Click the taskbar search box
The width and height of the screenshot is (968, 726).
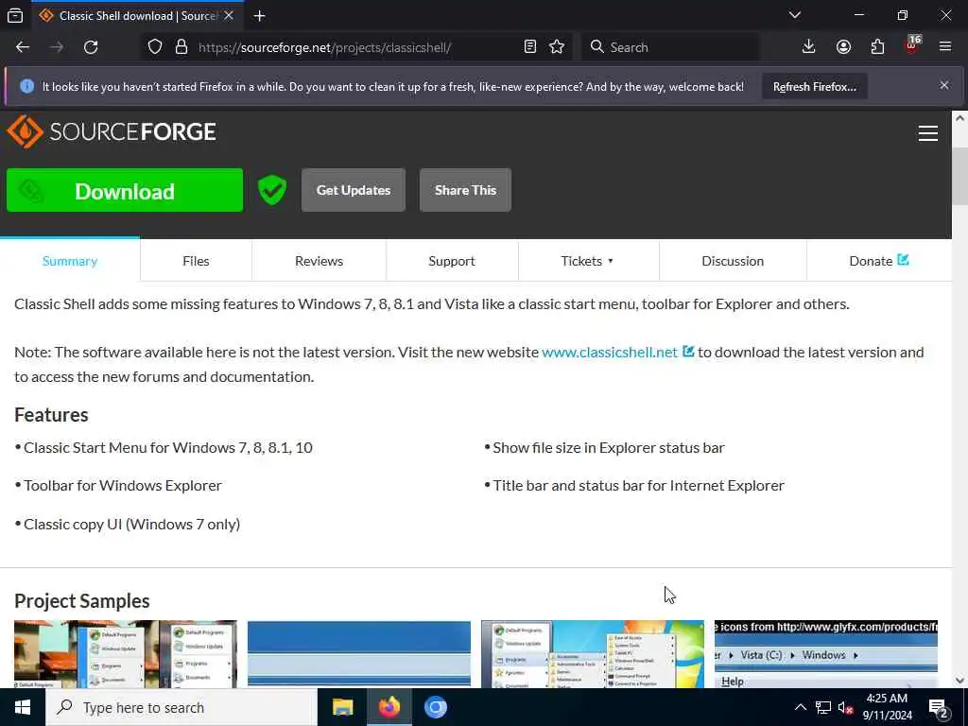pos(181,707)
